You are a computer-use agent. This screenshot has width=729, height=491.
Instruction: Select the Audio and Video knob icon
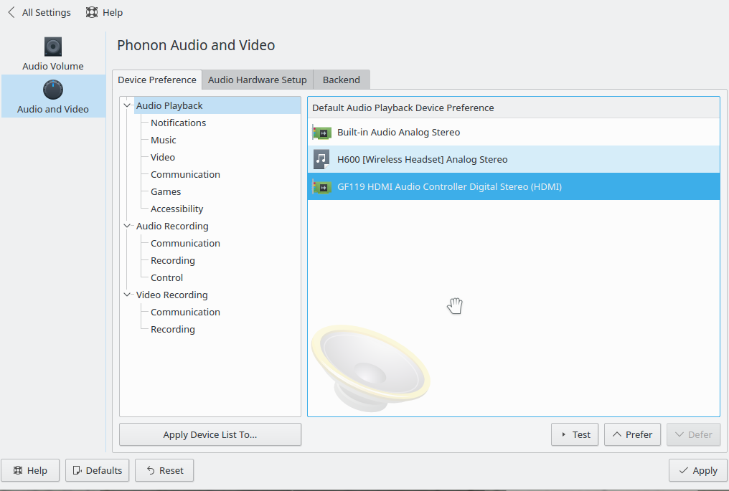pos(53,90)
